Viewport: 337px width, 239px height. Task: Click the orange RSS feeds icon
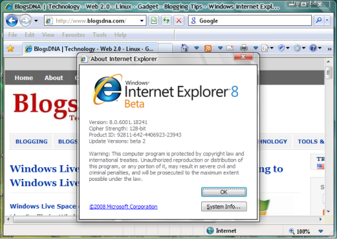208,48
